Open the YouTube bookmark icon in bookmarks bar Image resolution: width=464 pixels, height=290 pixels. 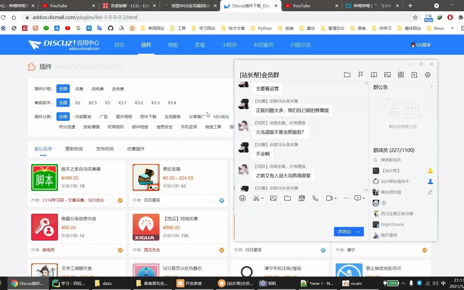[x=68, y=28]
